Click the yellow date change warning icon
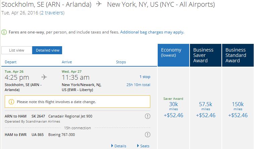This screenshot has width=254, height=149. (11, 102)
